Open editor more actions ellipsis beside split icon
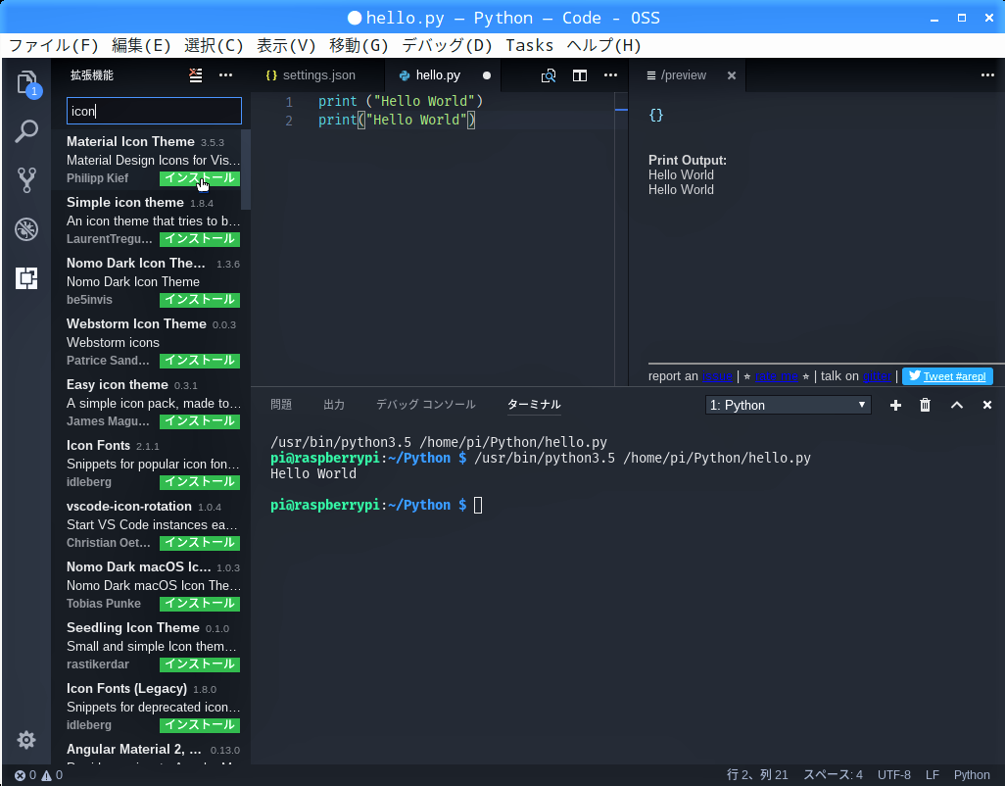Viewport: 1005px width, 786px height. pyautogui.click(x=610, y=75)
